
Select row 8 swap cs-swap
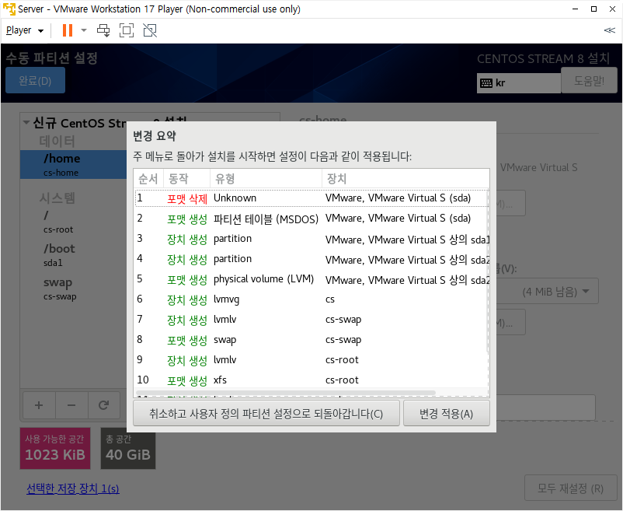[311, 340]
